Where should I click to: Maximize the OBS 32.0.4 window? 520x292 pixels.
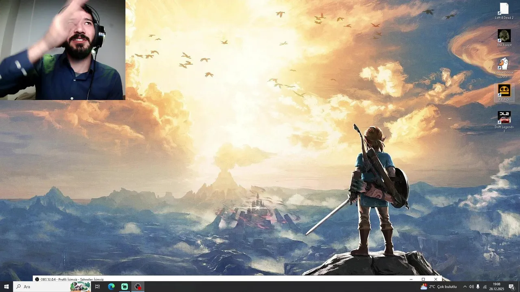(423, 279)
